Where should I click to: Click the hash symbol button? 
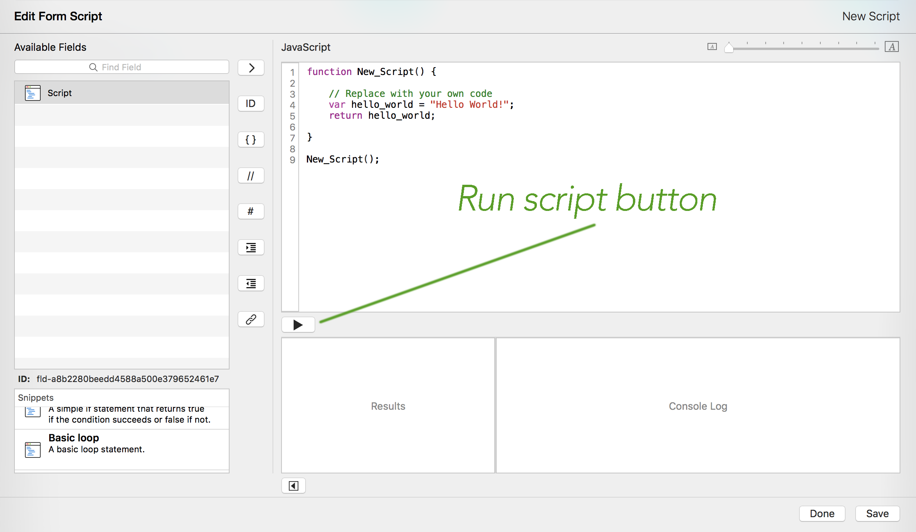click(x=251, y=211)
